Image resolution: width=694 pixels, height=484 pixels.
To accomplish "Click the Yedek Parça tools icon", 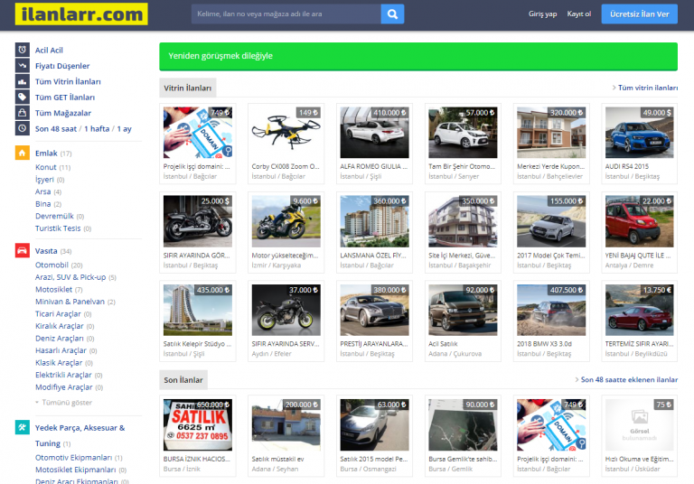I will [x=22, y=427].
